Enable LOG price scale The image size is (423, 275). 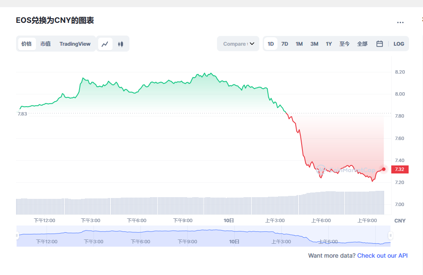[398, 44]
